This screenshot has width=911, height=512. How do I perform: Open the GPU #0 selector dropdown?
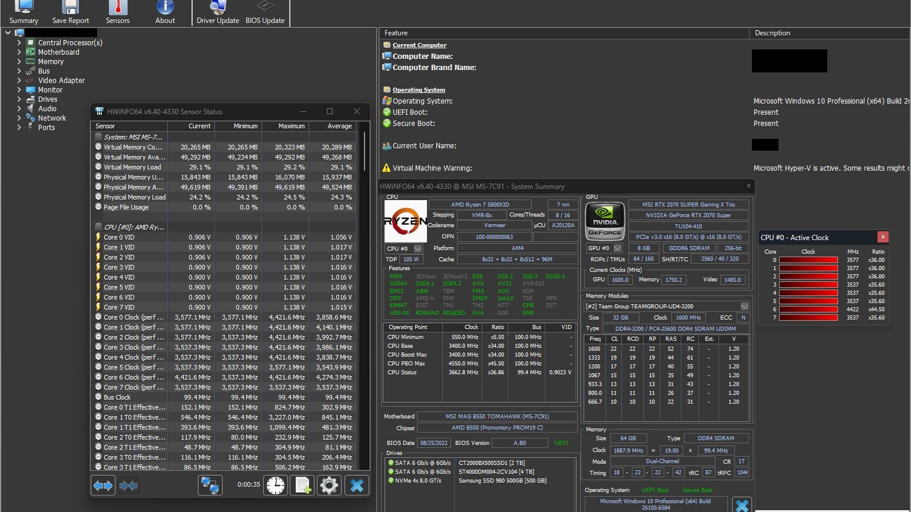tap(617, 248)
